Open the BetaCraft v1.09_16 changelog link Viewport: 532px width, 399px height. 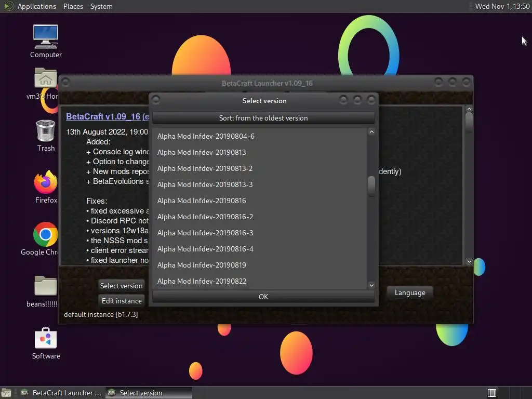(x=107, y=116)
